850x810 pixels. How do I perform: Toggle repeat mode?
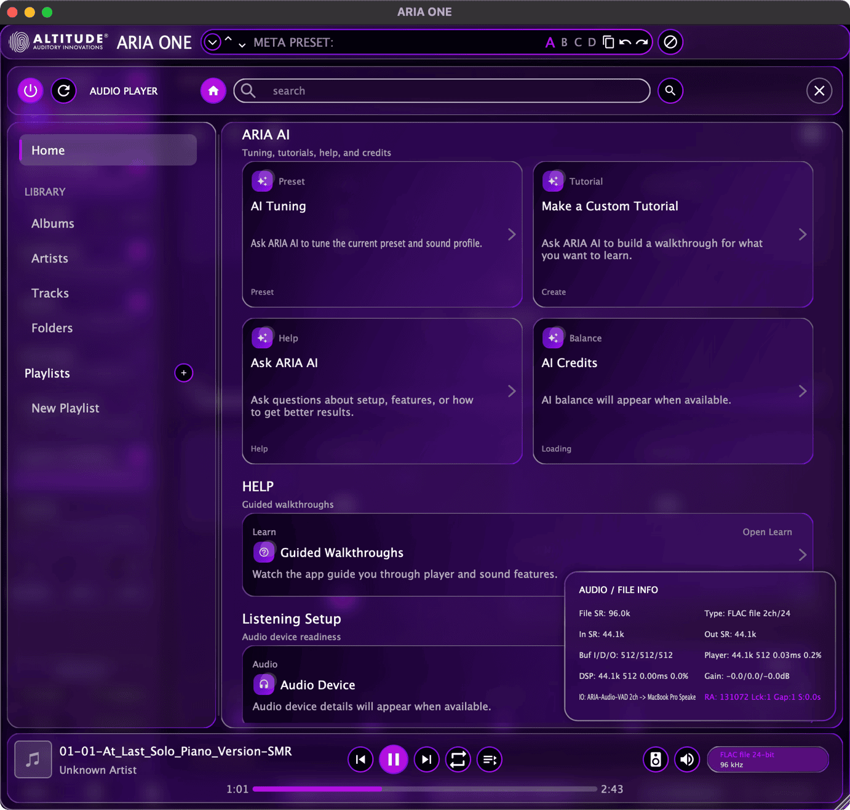[x=458, y=760]
